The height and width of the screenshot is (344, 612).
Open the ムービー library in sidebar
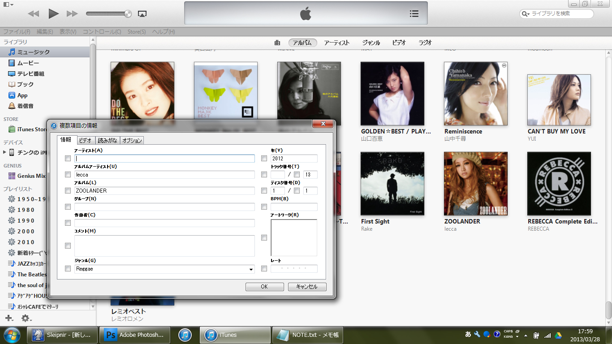45,63
